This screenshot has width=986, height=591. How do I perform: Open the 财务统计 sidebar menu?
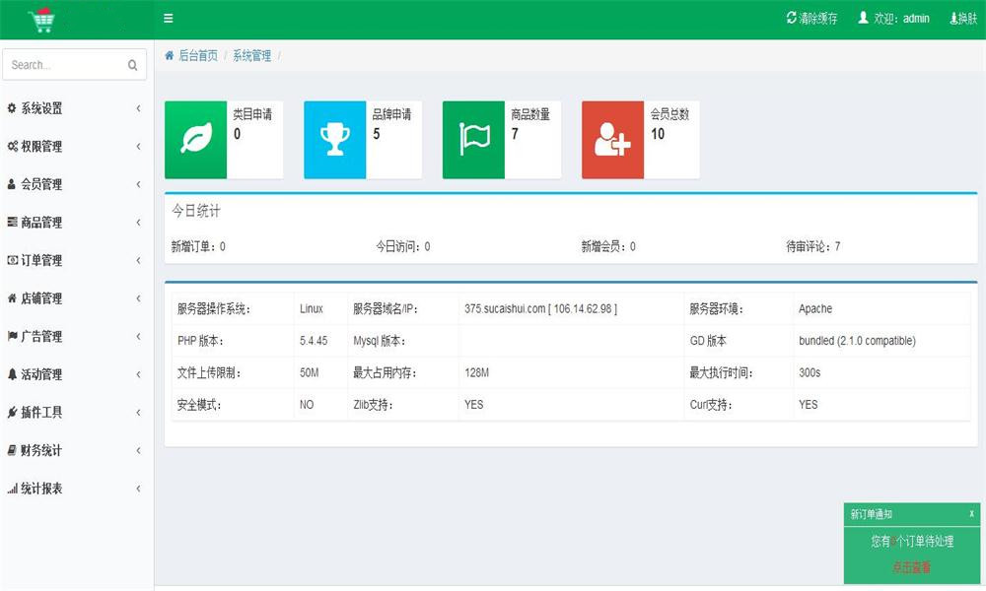[76, 450]
